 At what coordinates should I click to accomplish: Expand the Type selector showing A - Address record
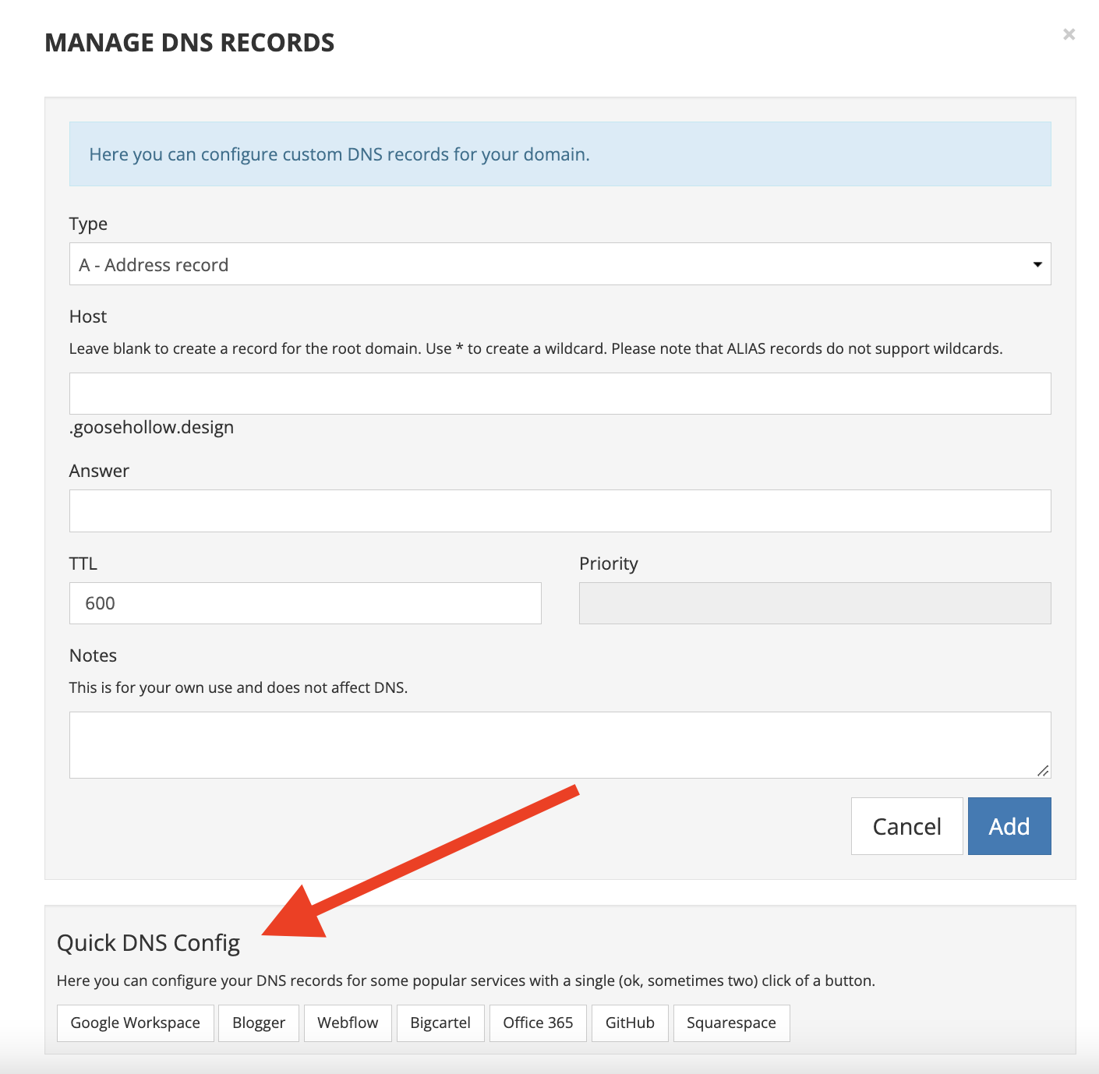(x=560, y=263)
